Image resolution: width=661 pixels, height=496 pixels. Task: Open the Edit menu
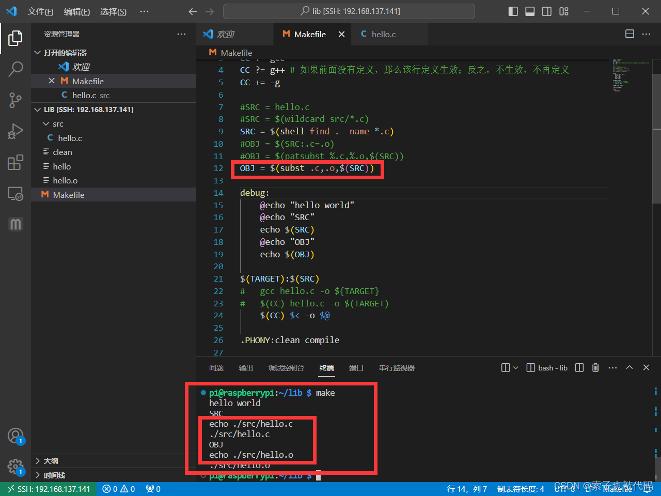click(x=77, y=11)
